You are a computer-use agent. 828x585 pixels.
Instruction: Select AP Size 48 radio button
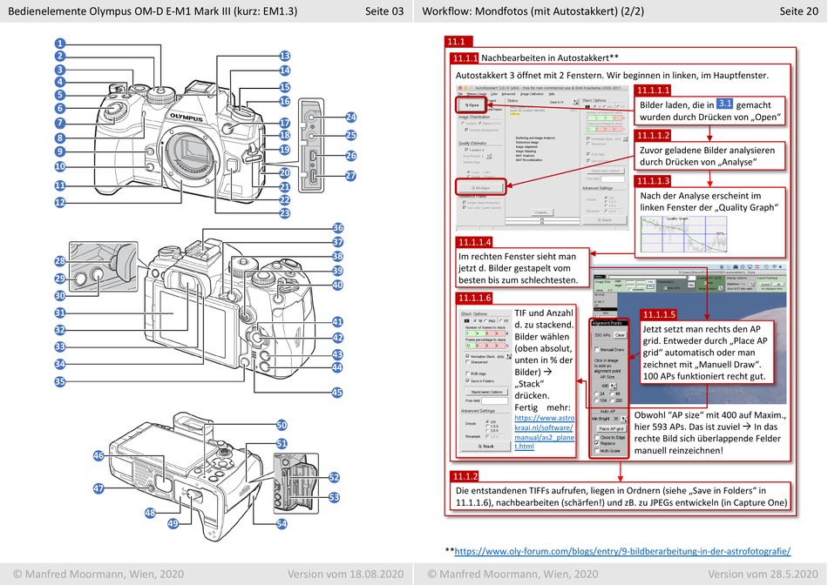(613, 393)
